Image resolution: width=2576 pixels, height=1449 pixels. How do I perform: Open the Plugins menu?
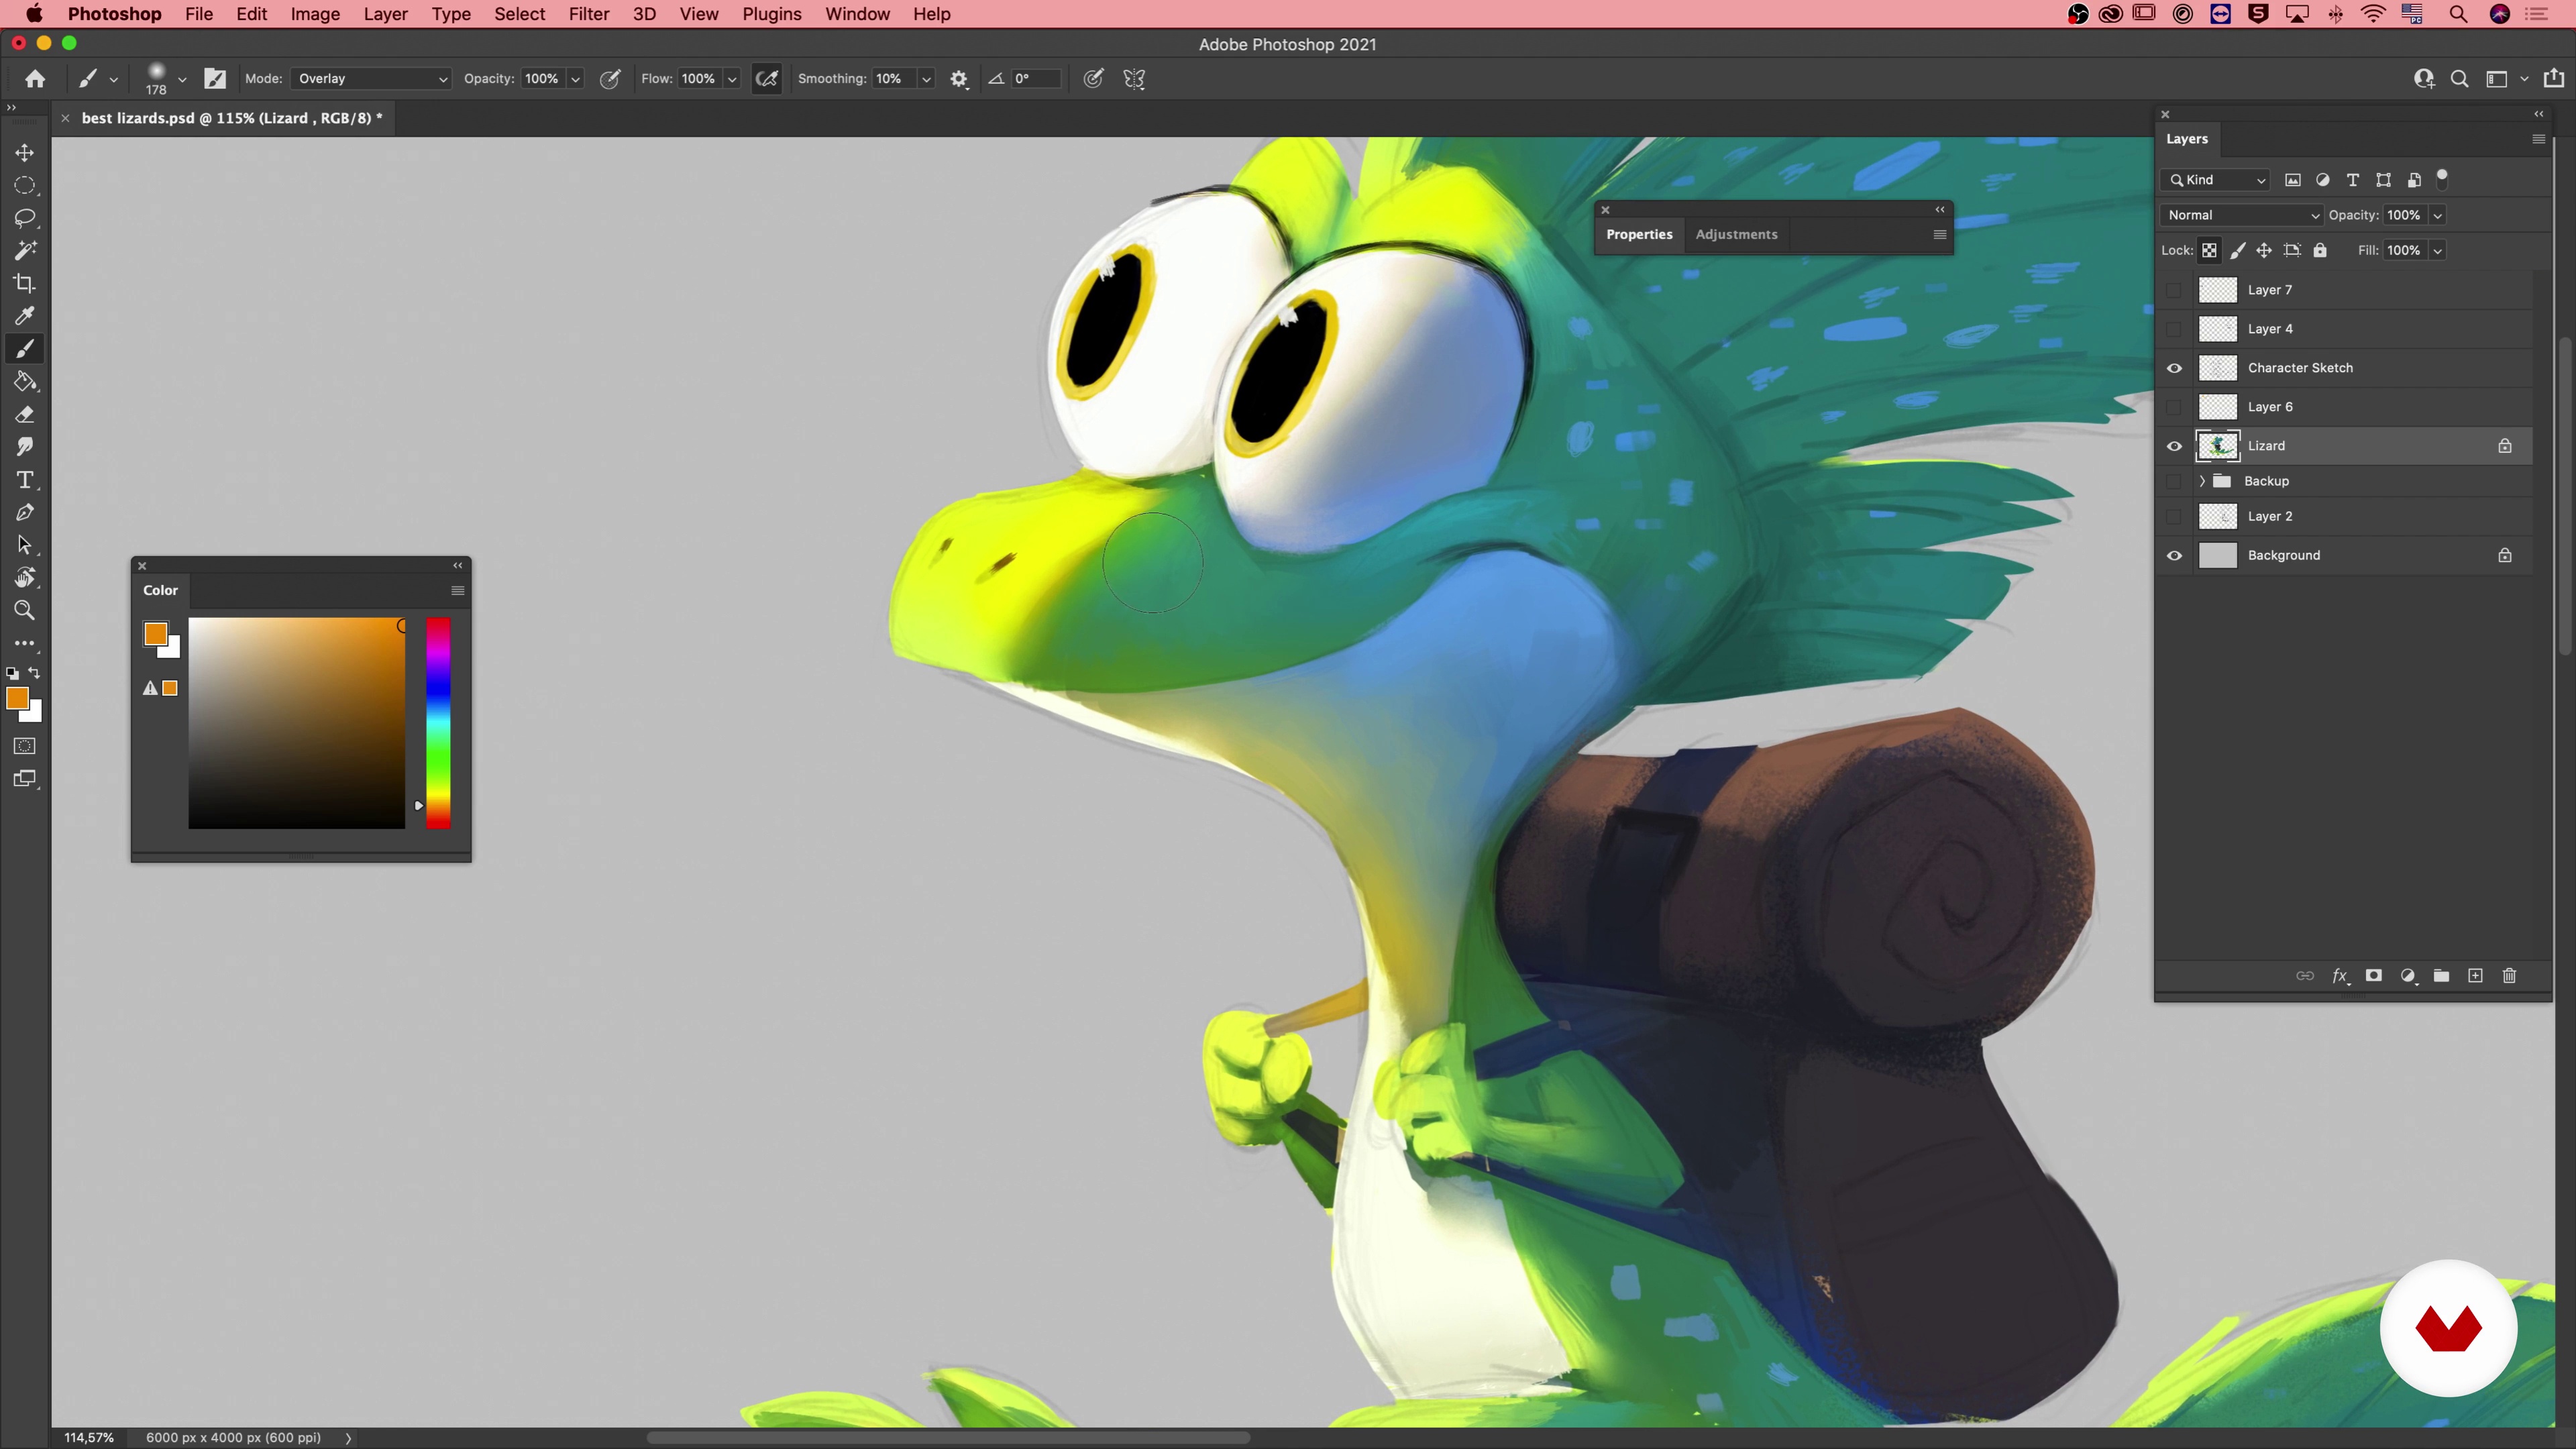[771, 14]
